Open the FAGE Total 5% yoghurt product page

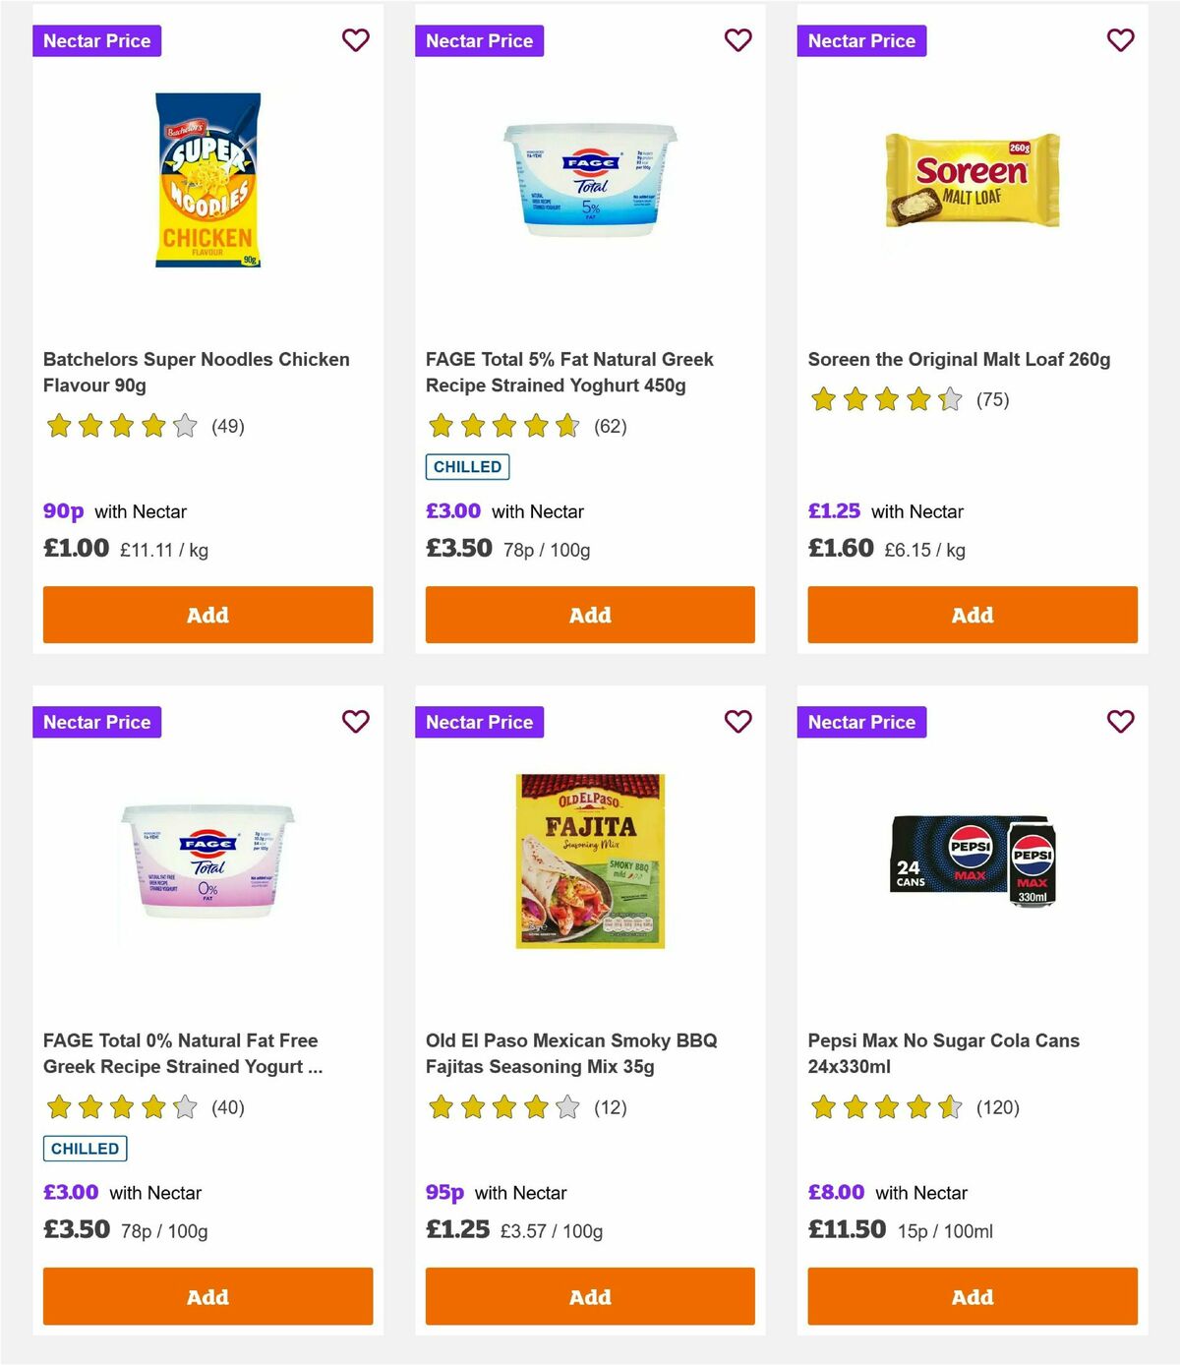point(569,372)
